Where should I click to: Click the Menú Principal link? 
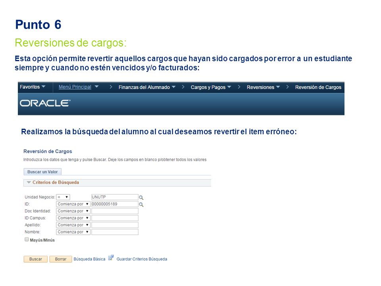pyautogui.click(x=75, y=87)
